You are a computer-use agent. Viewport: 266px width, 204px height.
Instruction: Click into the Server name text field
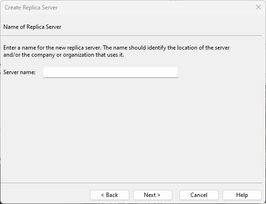click(x=111, y=72)
